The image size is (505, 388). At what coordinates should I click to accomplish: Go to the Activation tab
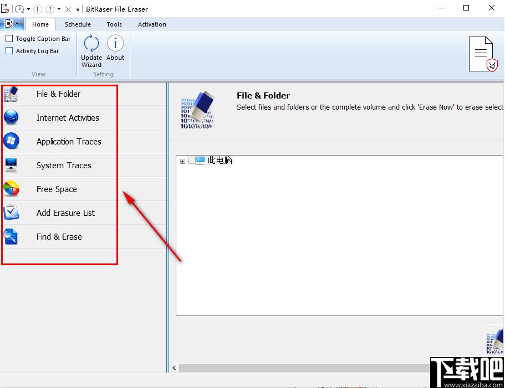point(152,24)
